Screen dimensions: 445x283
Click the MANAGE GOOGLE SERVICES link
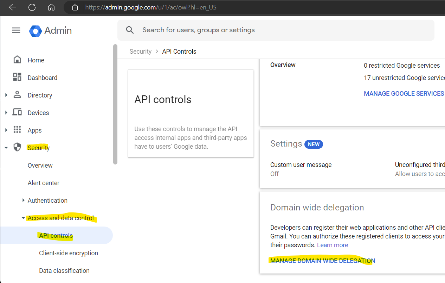(404, 93)
